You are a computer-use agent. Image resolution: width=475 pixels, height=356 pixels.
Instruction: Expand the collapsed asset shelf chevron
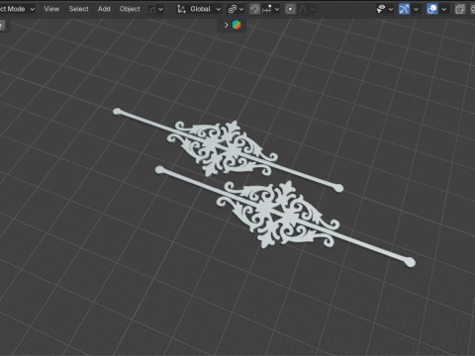coord(227,25)
